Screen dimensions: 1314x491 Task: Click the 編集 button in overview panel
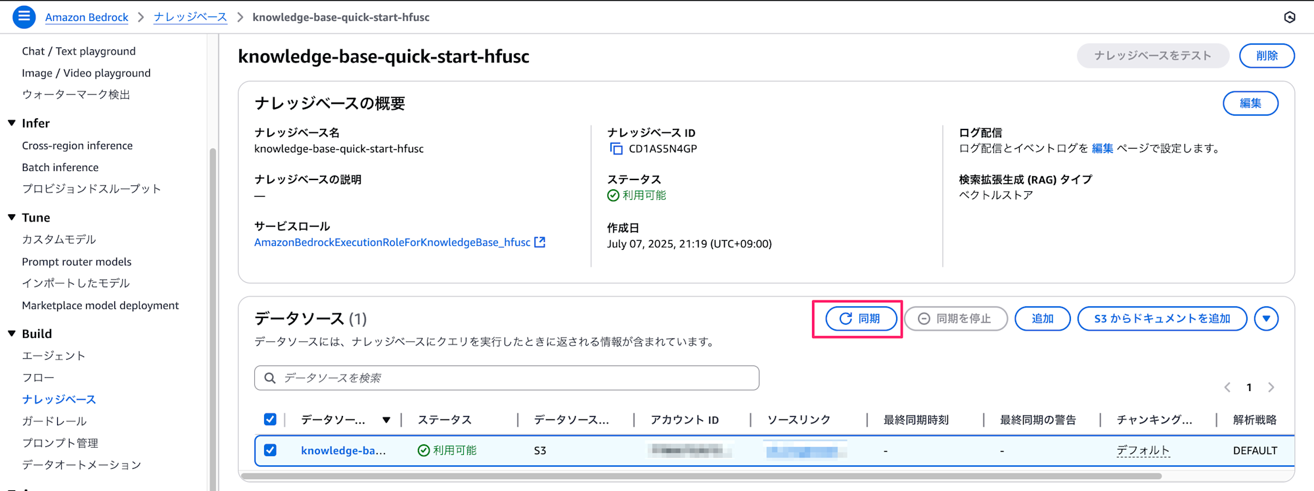(1250, 103)
